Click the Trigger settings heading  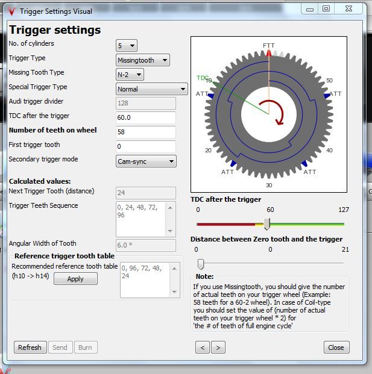(x=55, y=30)
